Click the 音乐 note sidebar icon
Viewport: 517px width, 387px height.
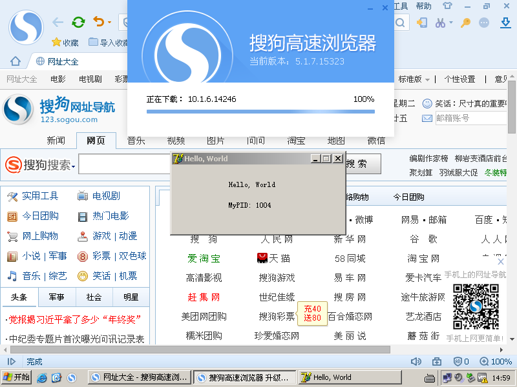12,276
